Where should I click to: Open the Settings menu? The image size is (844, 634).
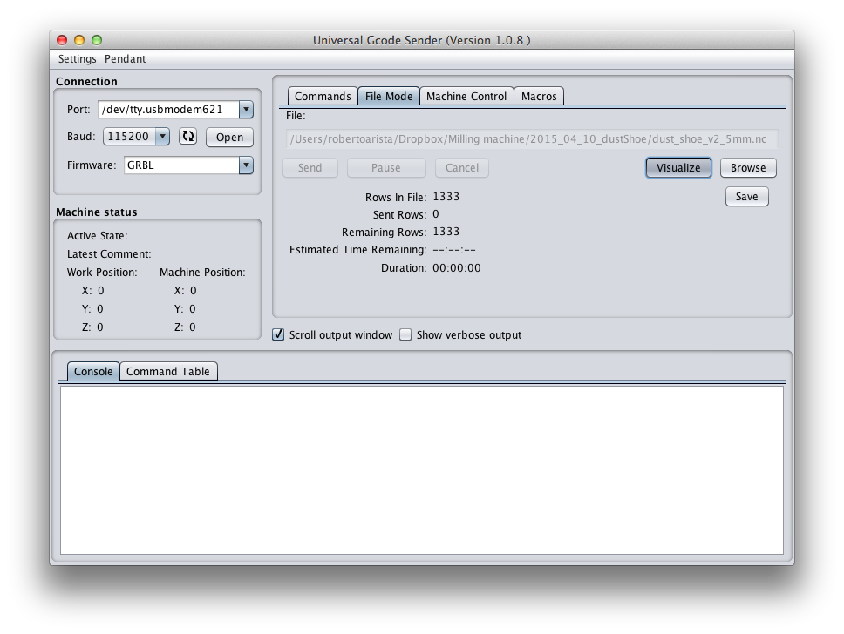77,58
